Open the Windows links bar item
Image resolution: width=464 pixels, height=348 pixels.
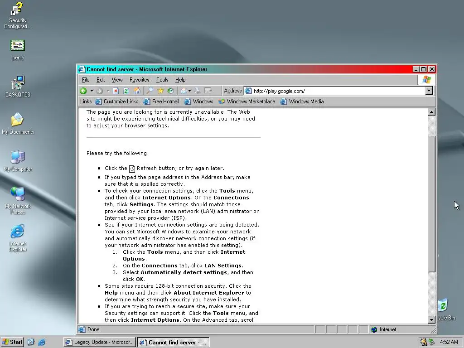[199, 101]
